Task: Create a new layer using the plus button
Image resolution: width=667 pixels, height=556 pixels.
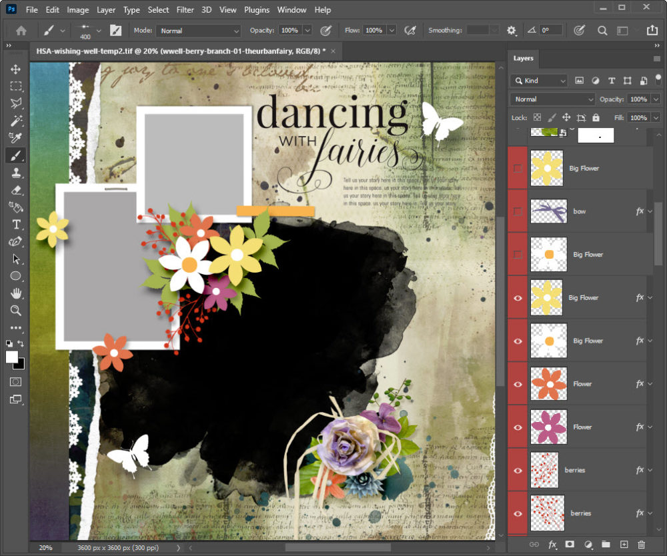Action: 624,545
